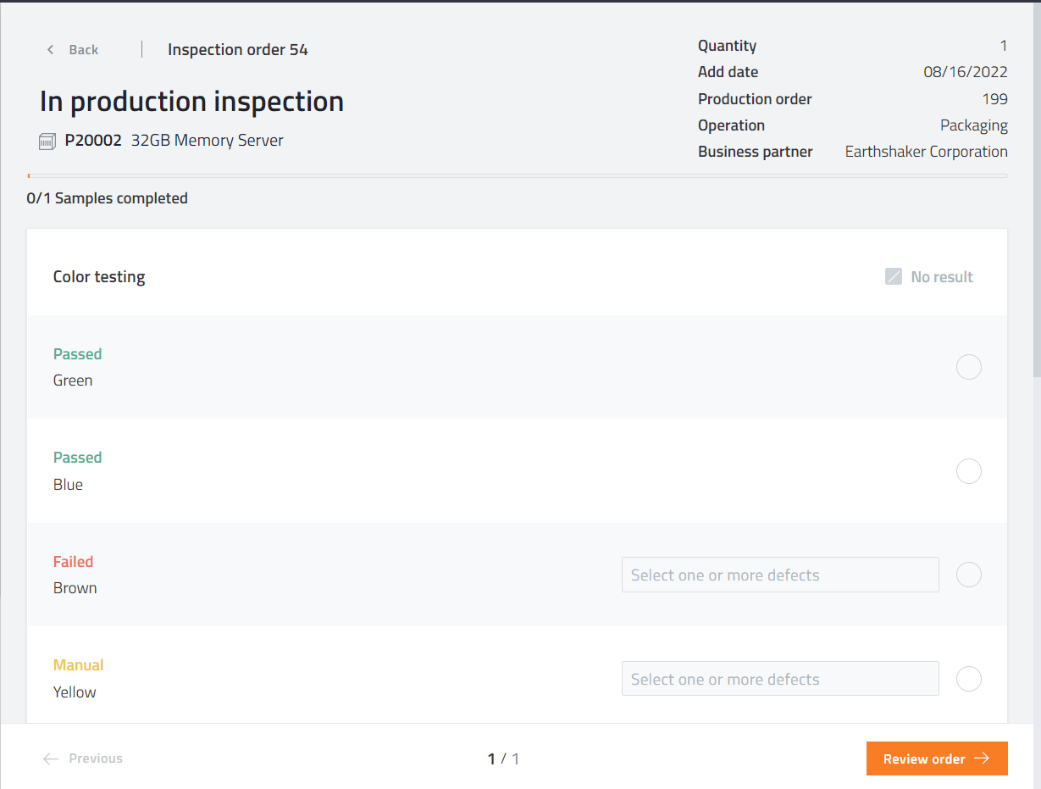
Task: Select the radio button for Green
Action: coord(968,367)
